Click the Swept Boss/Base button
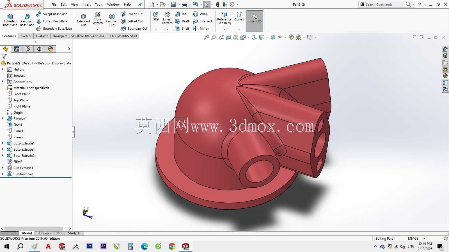Image resolution: width=449 pixels, height=252 pixels. click(x=52, y=14)
